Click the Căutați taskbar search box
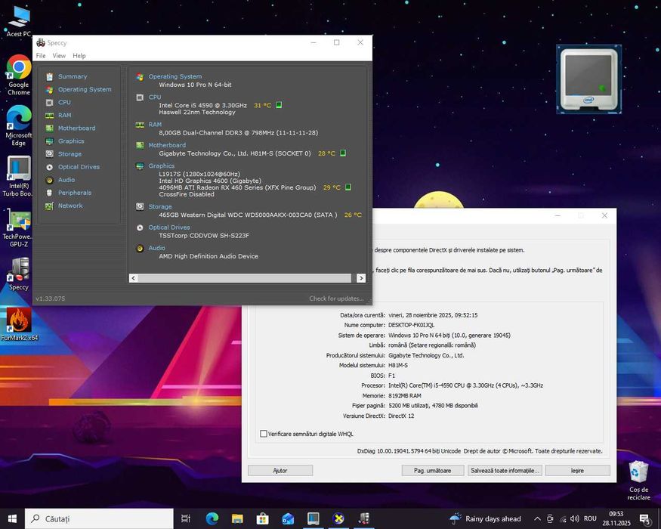This screenshot has width=661, height=529. [99, 518]
